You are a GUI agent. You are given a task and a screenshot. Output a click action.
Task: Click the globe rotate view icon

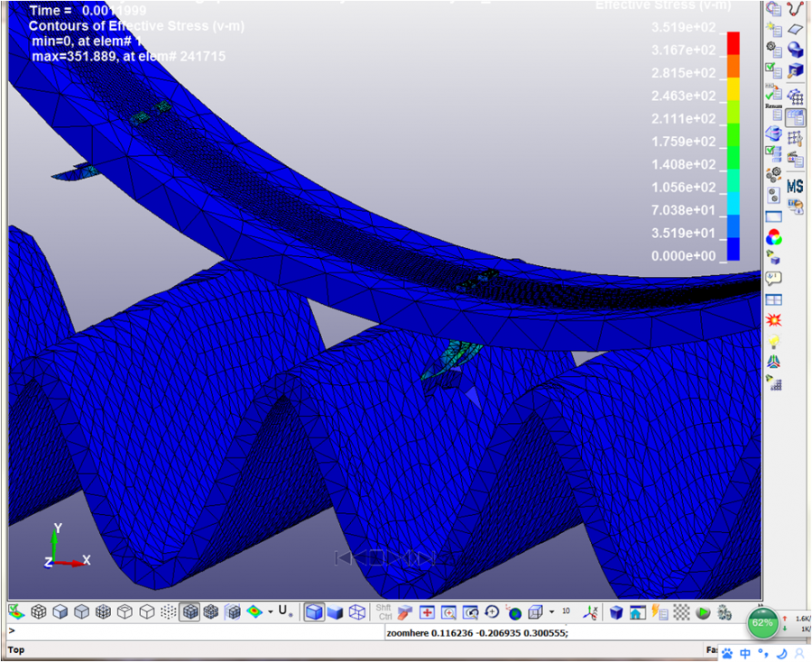(x=514, y=612)
